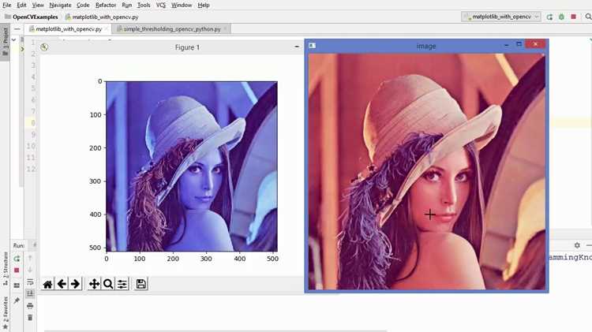Restore layout icon in Run panel
Screen dimensions: 592x332
(x=17, y=285)
